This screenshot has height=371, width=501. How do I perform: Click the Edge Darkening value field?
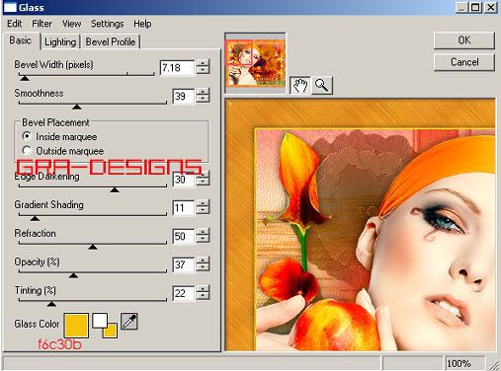pyautogui.click(x=183, y=180)
